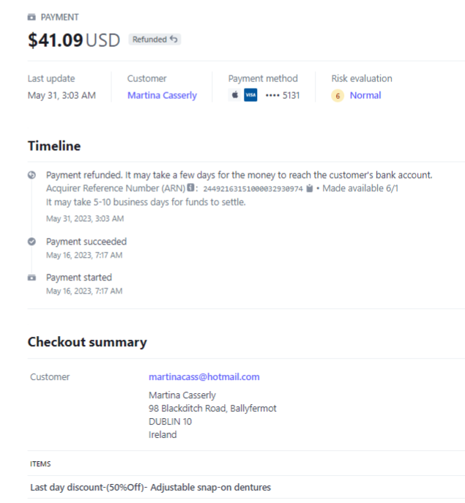The image size is (465, 503).
Task: Open the Martina Casserly customer link
Action: pos(162,95)
